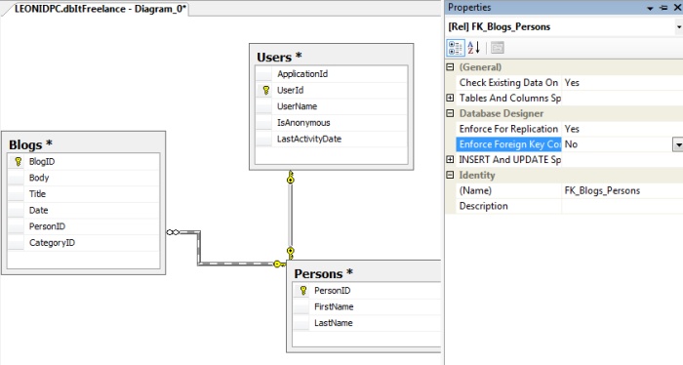Select the Categorized view icon in Properties
The height and width of the screenshot is (365, 683).
[456, 48]
